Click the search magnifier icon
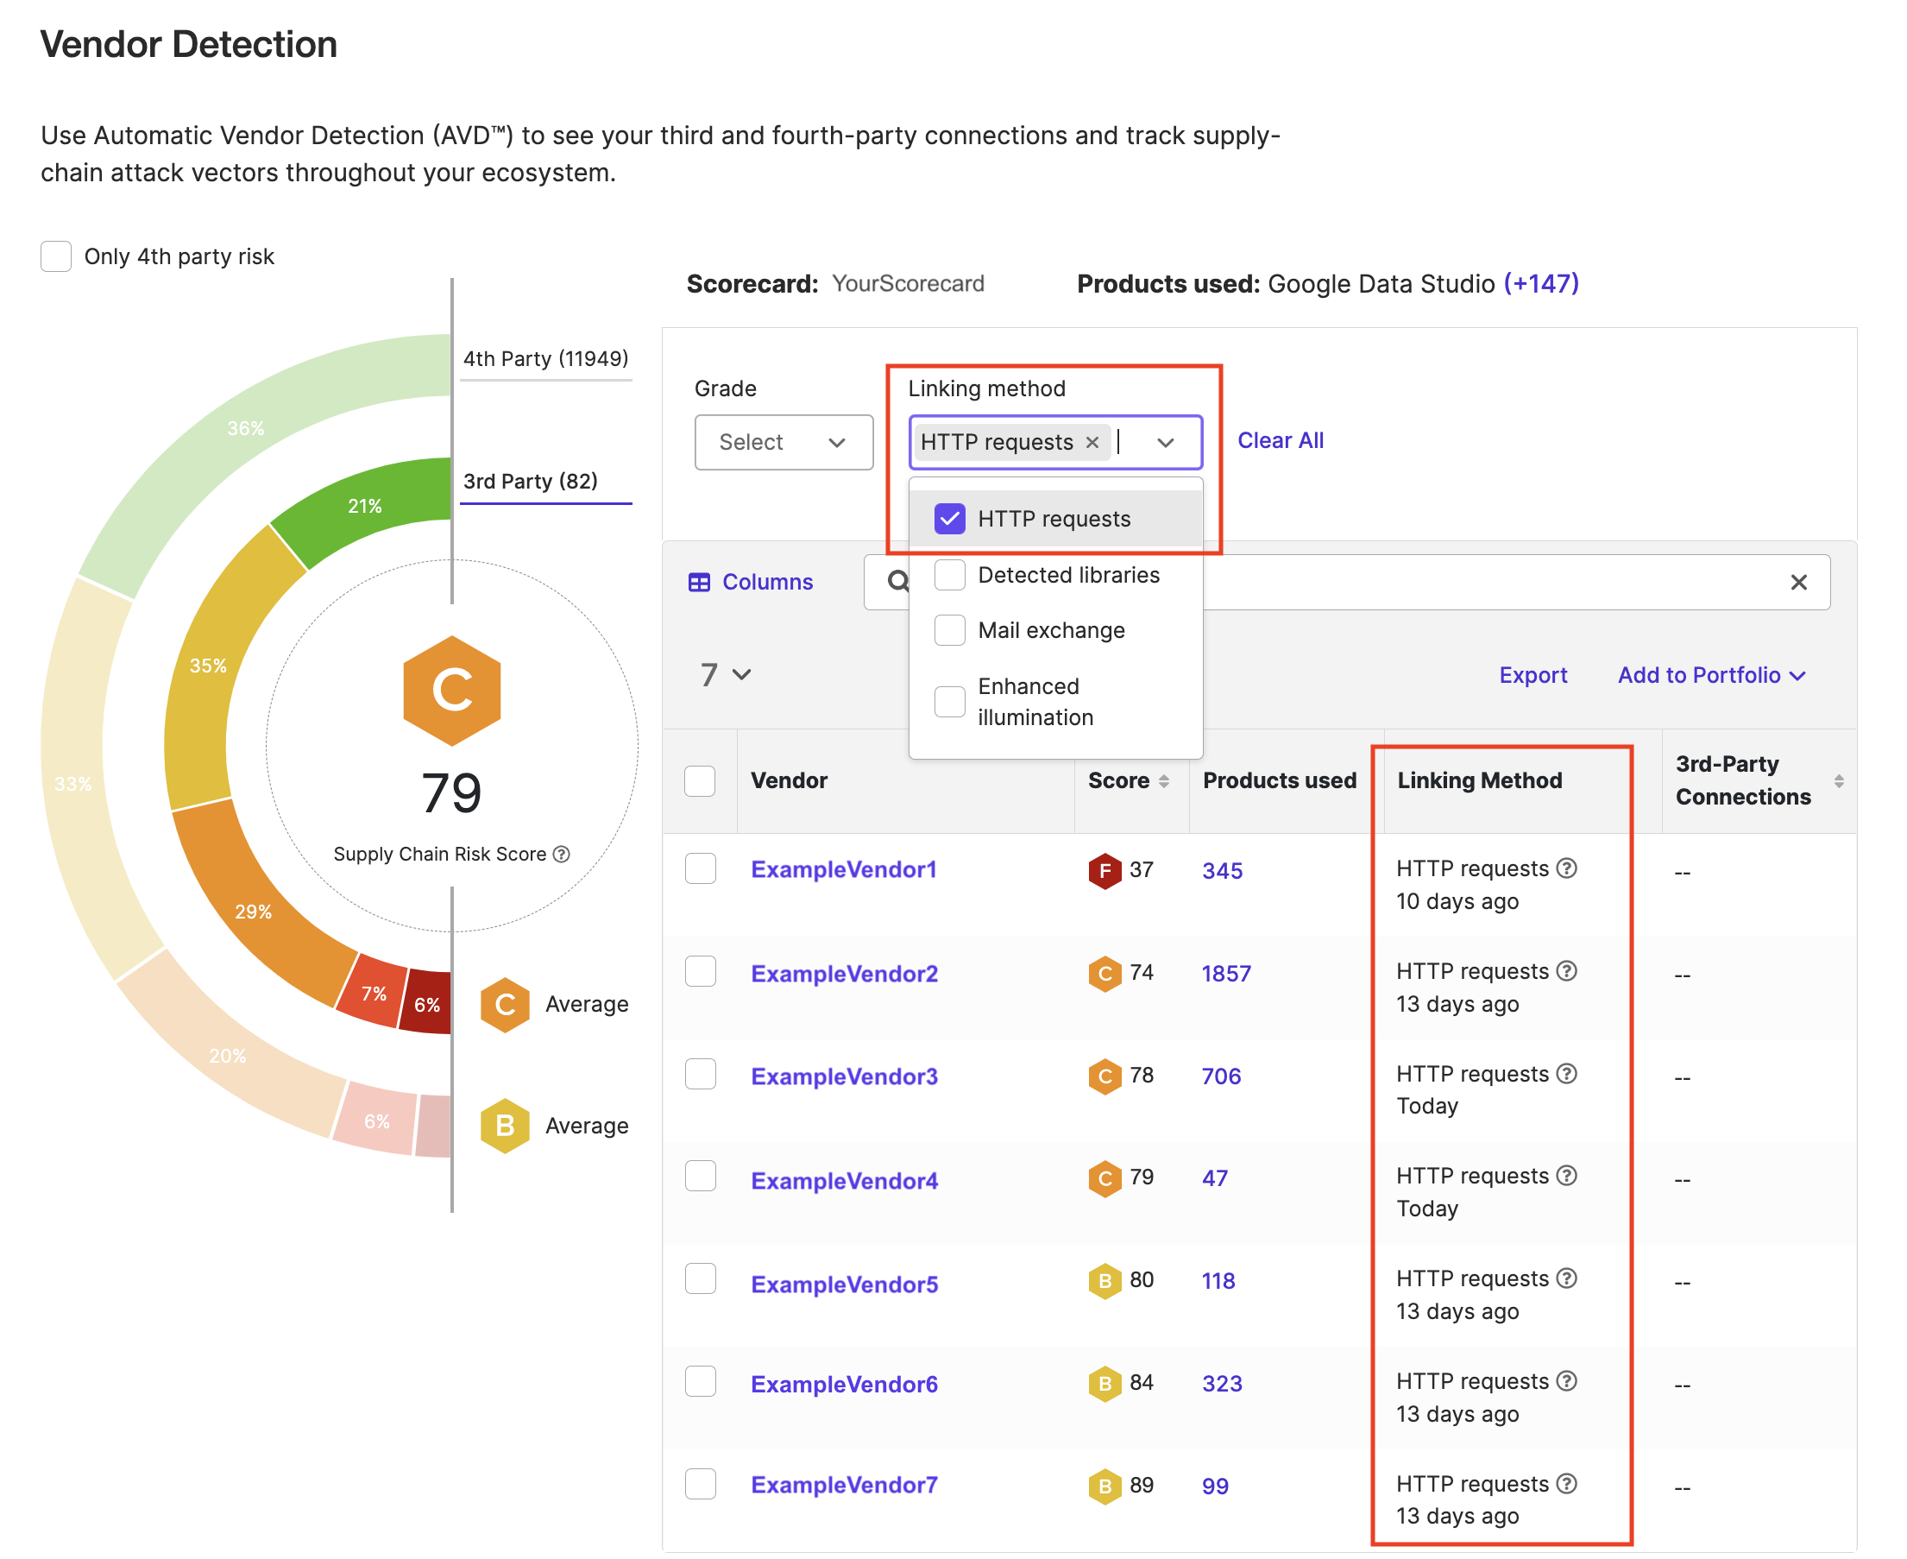 (897, 582)
